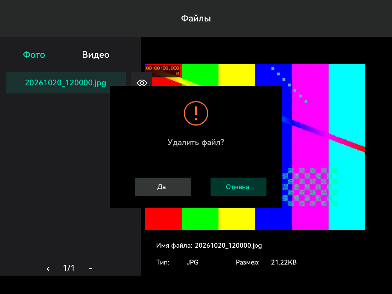Click the eye preview icon
Viewport: 392px width, 294px height.
[x=142, y=83]
